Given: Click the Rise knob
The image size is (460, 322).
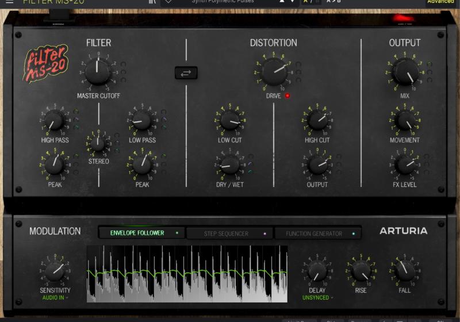Looking at the screenshot, I should [361, 271].
